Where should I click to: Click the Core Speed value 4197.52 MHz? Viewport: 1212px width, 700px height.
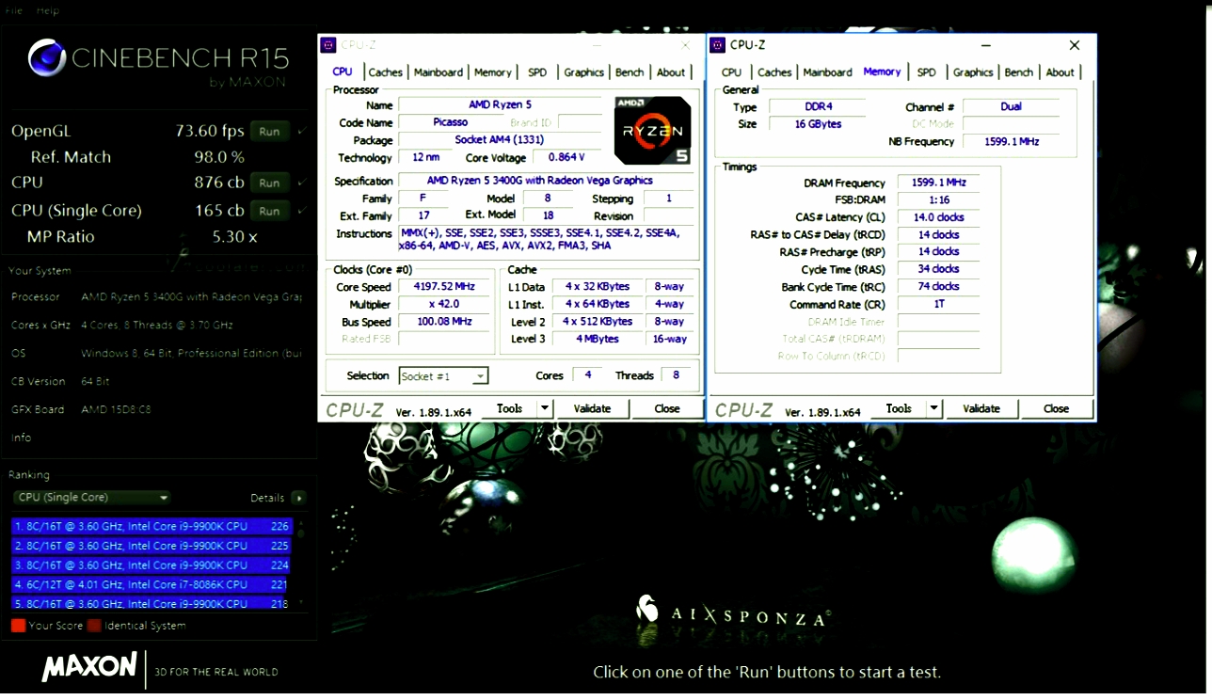coord(446,287)
